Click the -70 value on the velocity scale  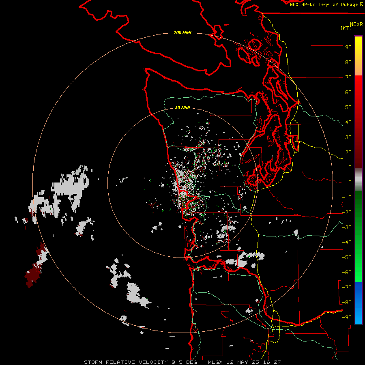click(x=347, y=288)
